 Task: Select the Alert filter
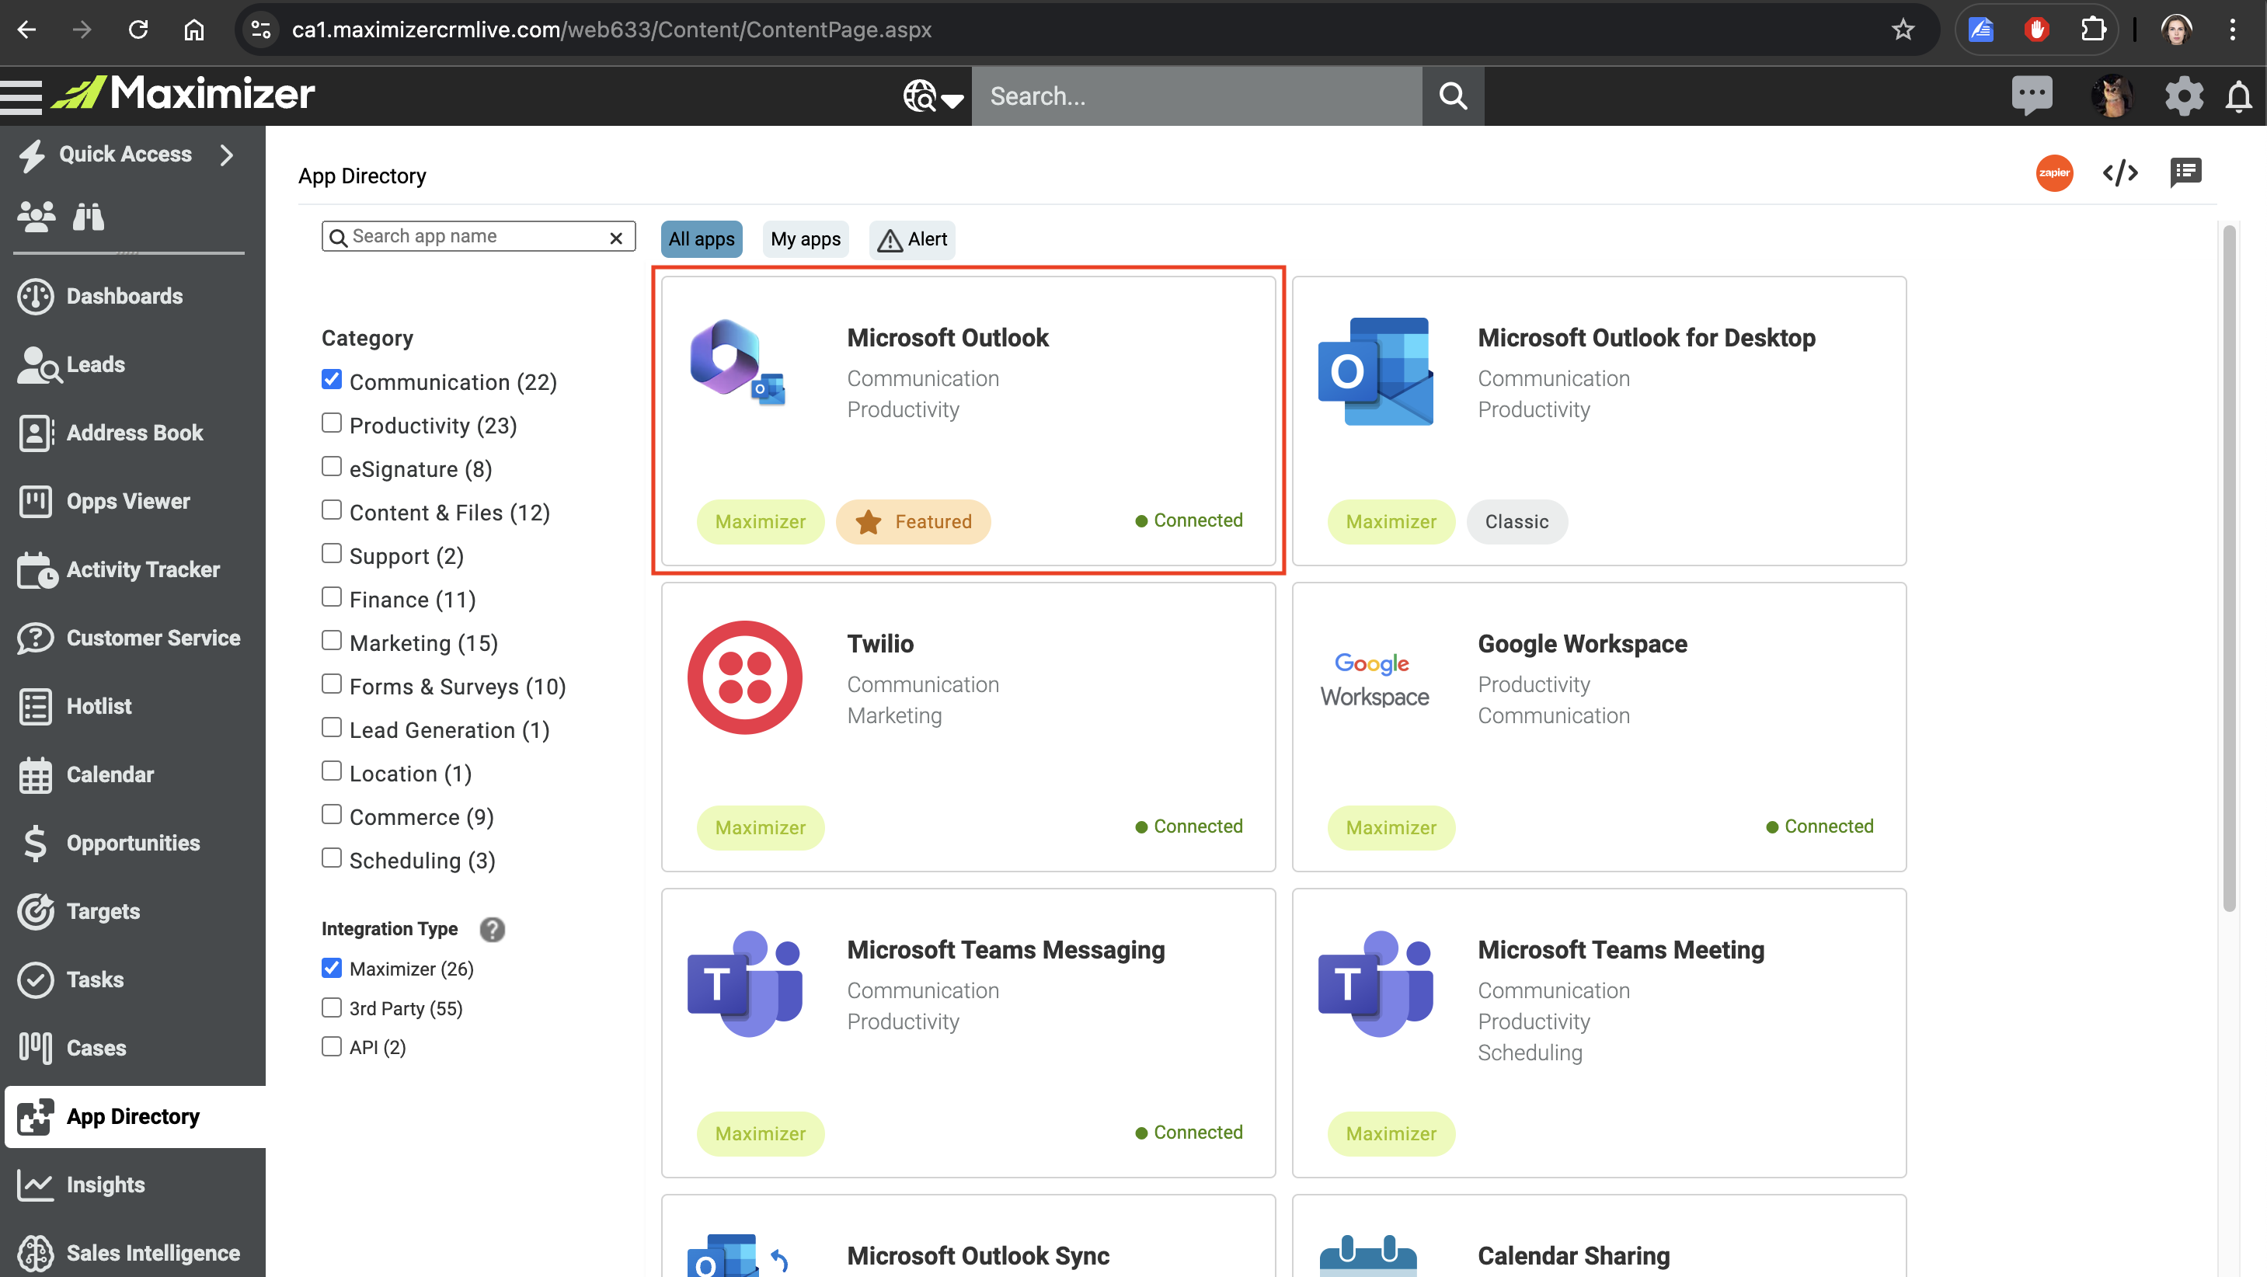pos(913,239)
